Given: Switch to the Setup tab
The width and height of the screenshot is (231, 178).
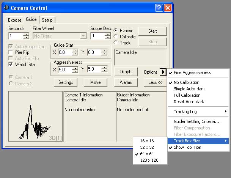Looking at the screenshot, I should pos(47,20).
